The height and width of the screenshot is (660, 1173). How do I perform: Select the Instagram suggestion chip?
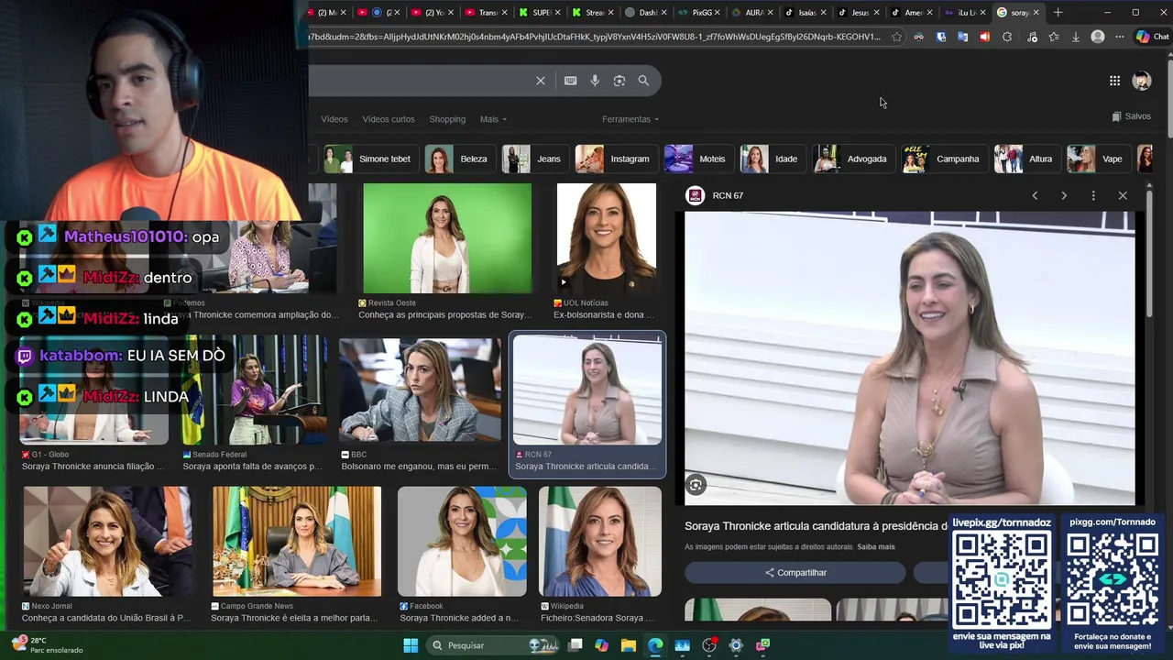coord(616,159)
